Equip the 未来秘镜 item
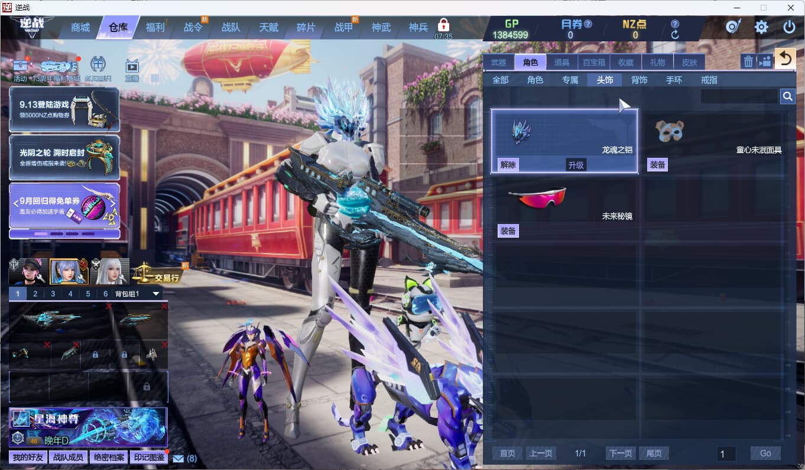 point(508,231)
